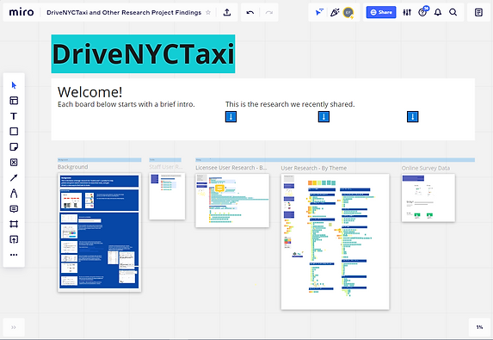
Task: Select the crossed-box icon in the left toolbar
Action: pyautogui.click(x=14, y=163)
